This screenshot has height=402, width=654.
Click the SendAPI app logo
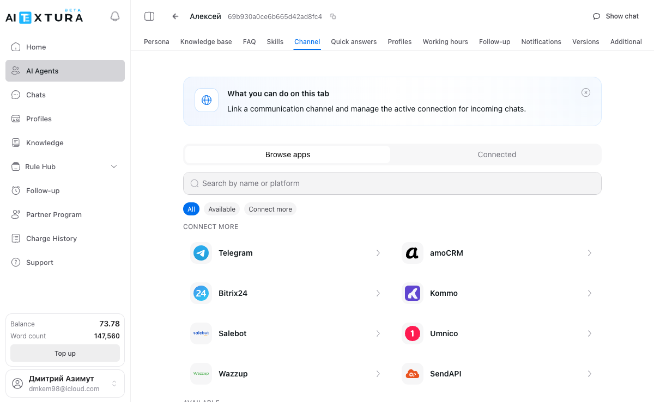413,374
